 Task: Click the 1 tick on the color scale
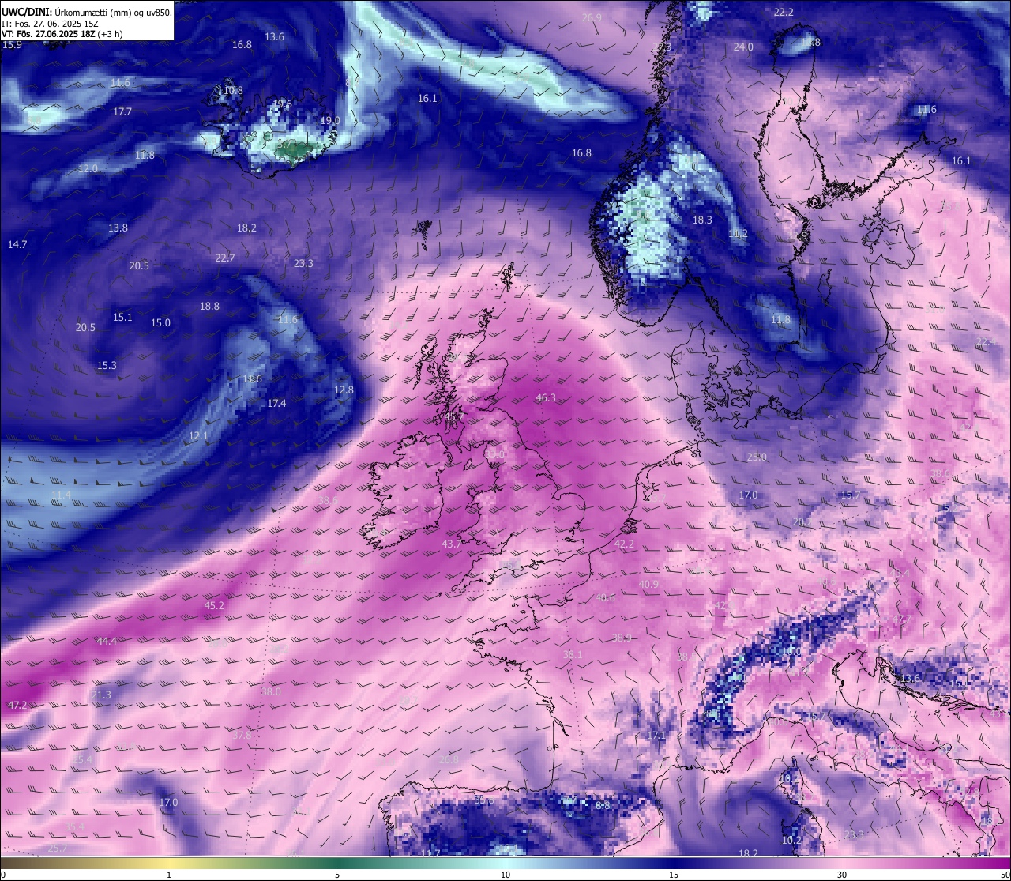(x=169, y=875)
